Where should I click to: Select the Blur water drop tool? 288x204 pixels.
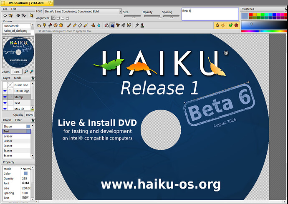(x=99, y=25)
